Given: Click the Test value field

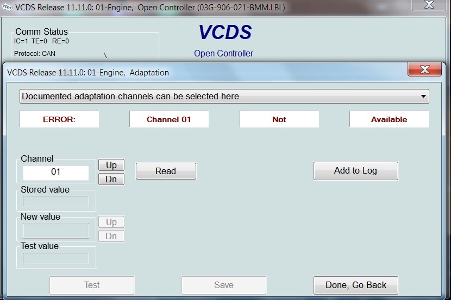Looking at the screenshot, I should click(x=55, y=258).
